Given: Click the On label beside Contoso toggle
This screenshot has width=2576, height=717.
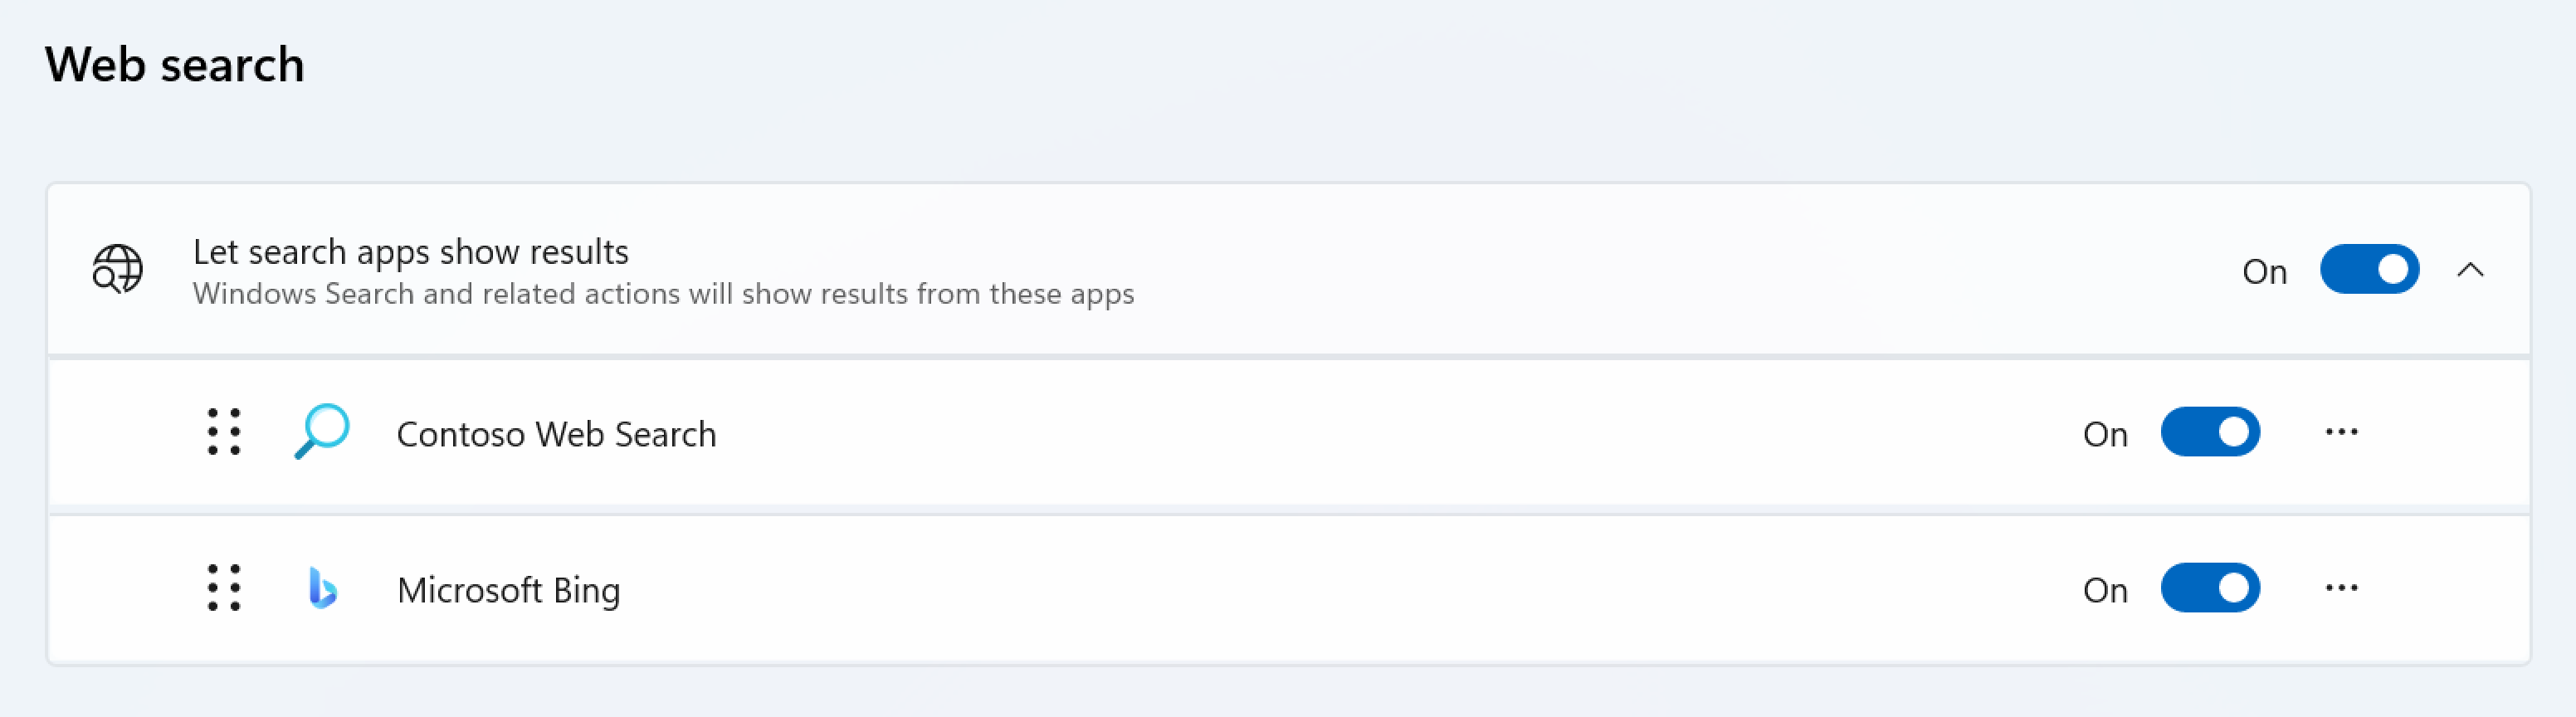Looking at the screenshot, I should tap(2105, 434).
